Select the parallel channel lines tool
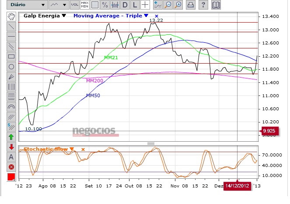This screenshot has height=204, width=290. click(11, 47)
